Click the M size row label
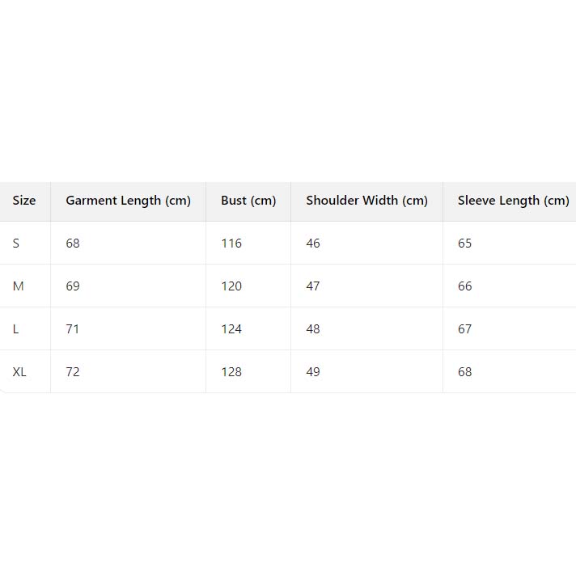Screen dimensions: 576x576 point(19,286)
